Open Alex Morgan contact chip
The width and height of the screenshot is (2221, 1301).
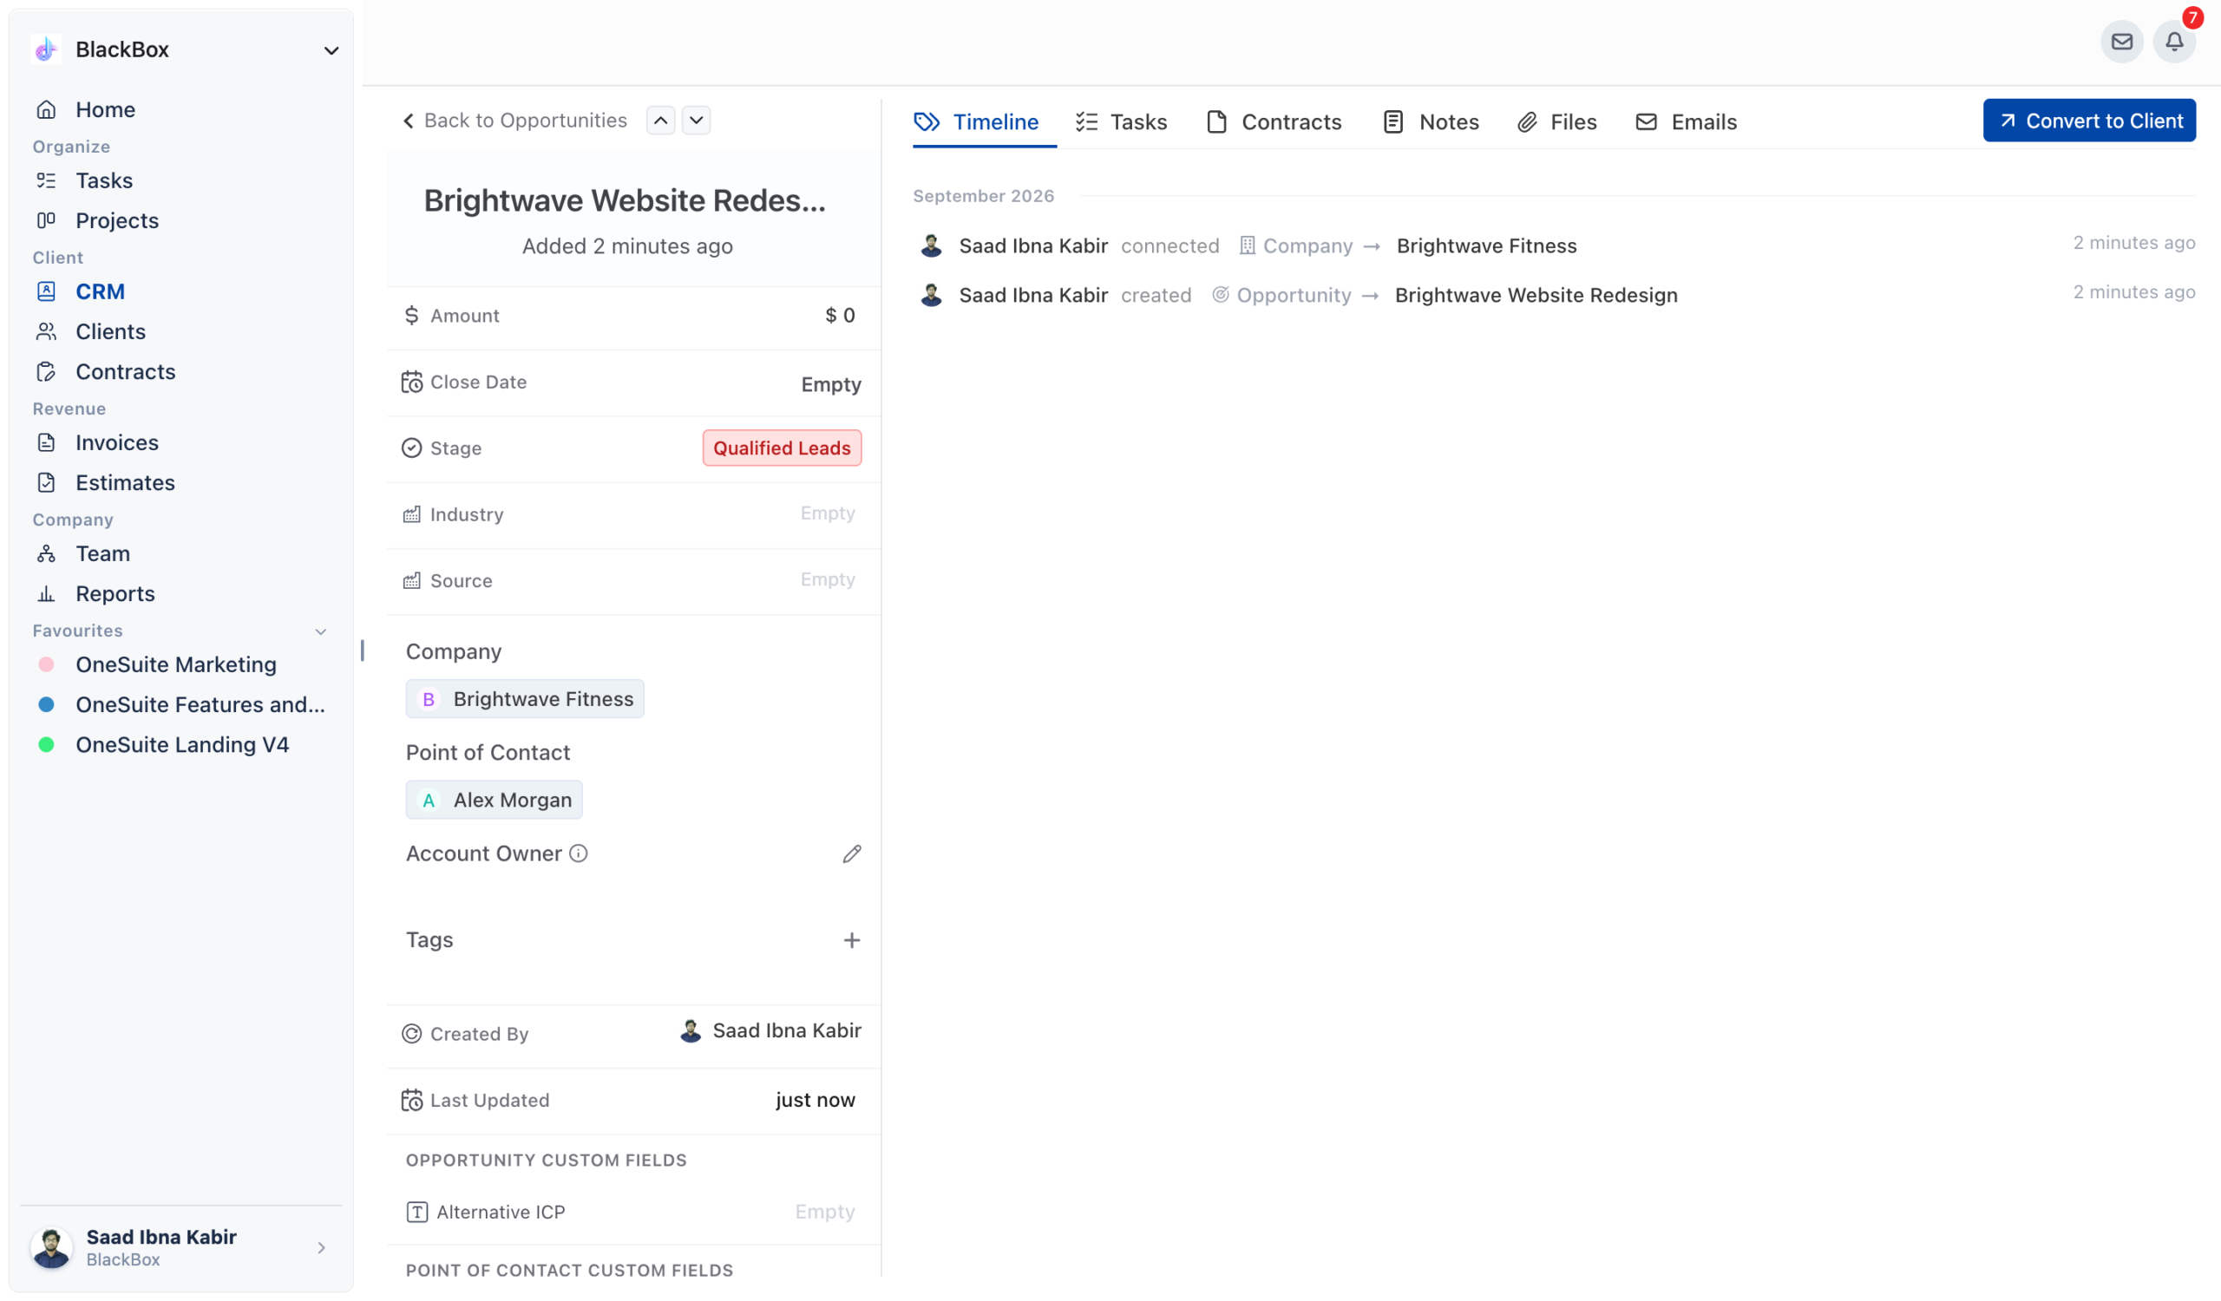point(494,800)
